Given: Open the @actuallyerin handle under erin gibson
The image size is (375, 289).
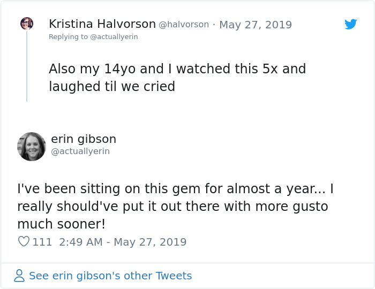Looking at the screenshot, I should [x=80, y=151].
